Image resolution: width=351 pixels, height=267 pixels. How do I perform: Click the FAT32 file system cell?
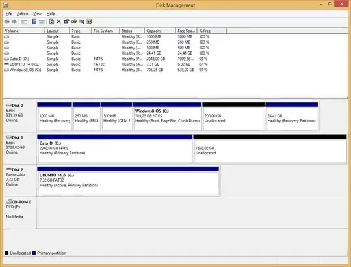click(x=99, y=64)
